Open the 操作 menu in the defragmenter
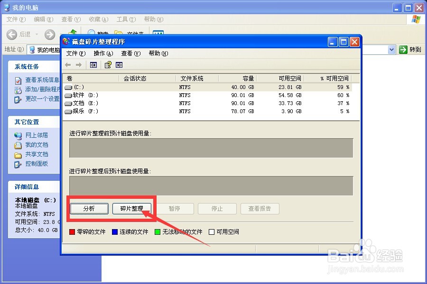This screenshot has width=427, height=284. click(103, 53)
